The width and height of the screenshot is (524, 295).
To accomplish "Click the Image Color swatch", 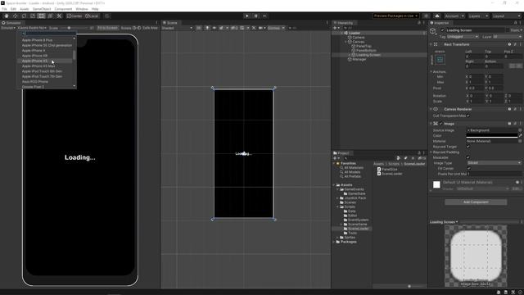I will pos(491,135).
